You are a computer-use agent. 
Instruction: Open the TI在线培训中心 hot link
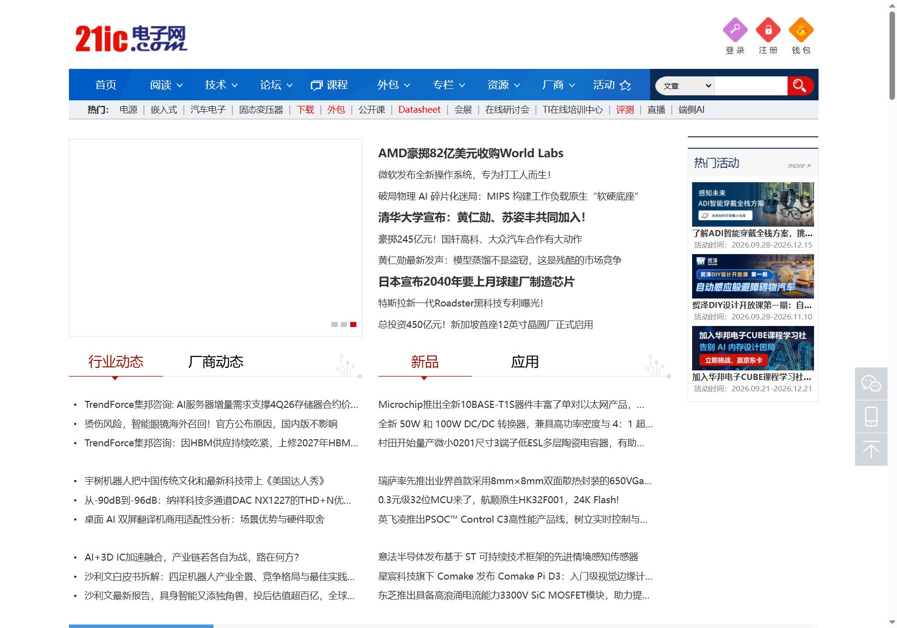(573, 109)
